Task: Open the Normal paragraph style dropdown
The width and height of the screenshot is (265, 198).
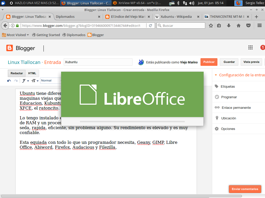Action: (51, 80)
